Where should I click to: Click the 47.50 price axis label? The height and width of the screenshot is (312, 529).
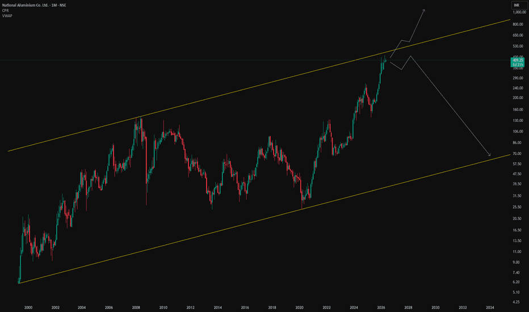pos(517,174)
